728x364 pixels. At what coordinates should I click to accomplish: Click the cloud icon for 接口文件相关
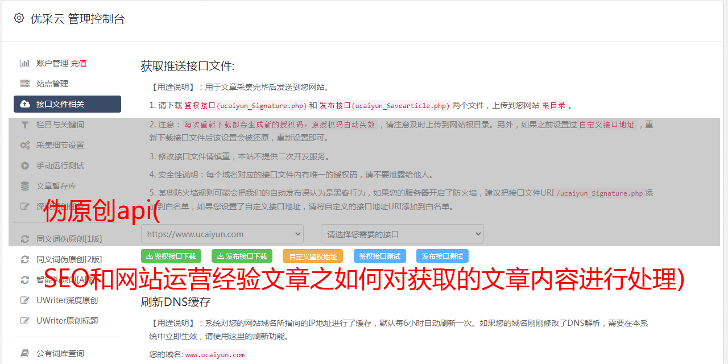click(x=25, y=104)
